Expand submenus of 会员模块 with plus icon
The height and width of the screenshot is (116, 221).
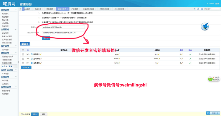[32, 63]
